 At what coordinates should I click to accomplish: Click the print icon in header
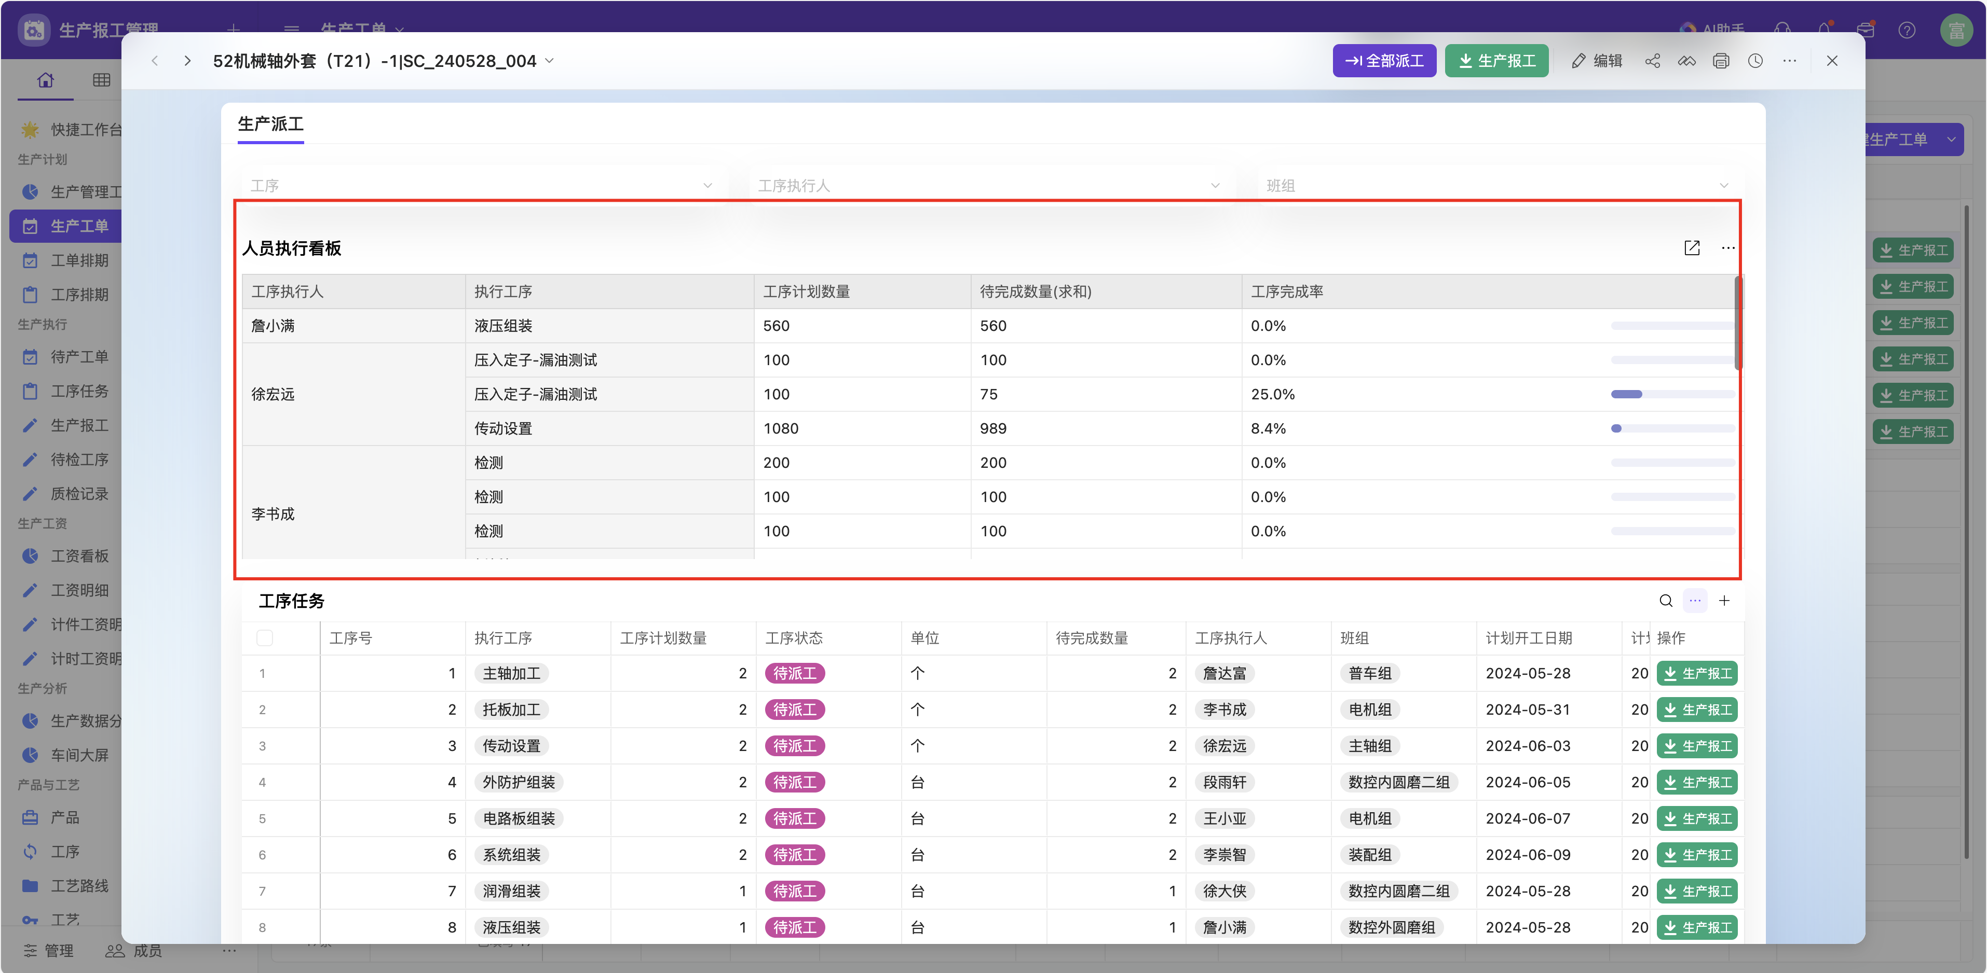tap(1721, 61)
